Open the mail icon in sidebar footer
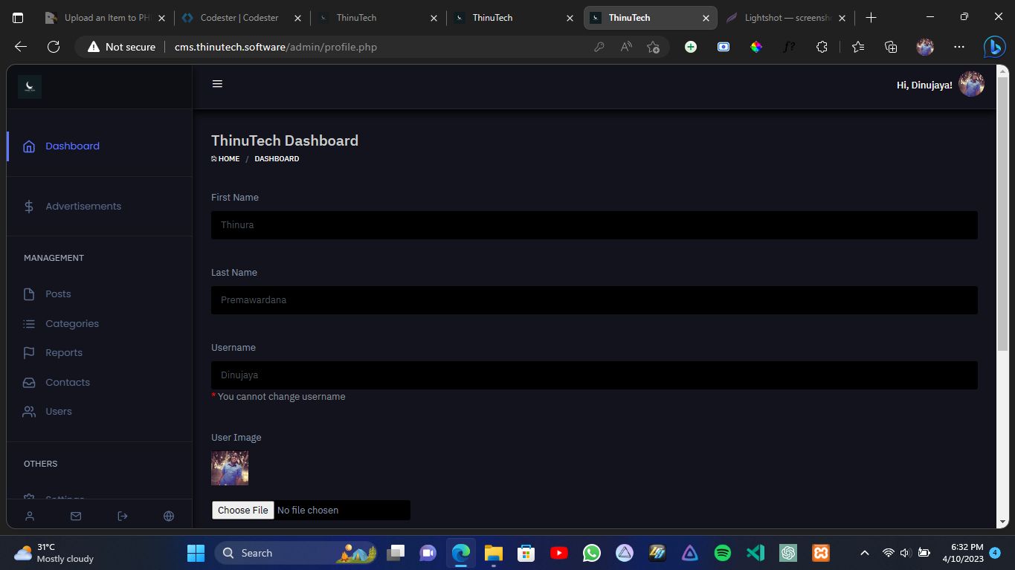The height and width of the screenshot is (570, 1015). (76, 516)
